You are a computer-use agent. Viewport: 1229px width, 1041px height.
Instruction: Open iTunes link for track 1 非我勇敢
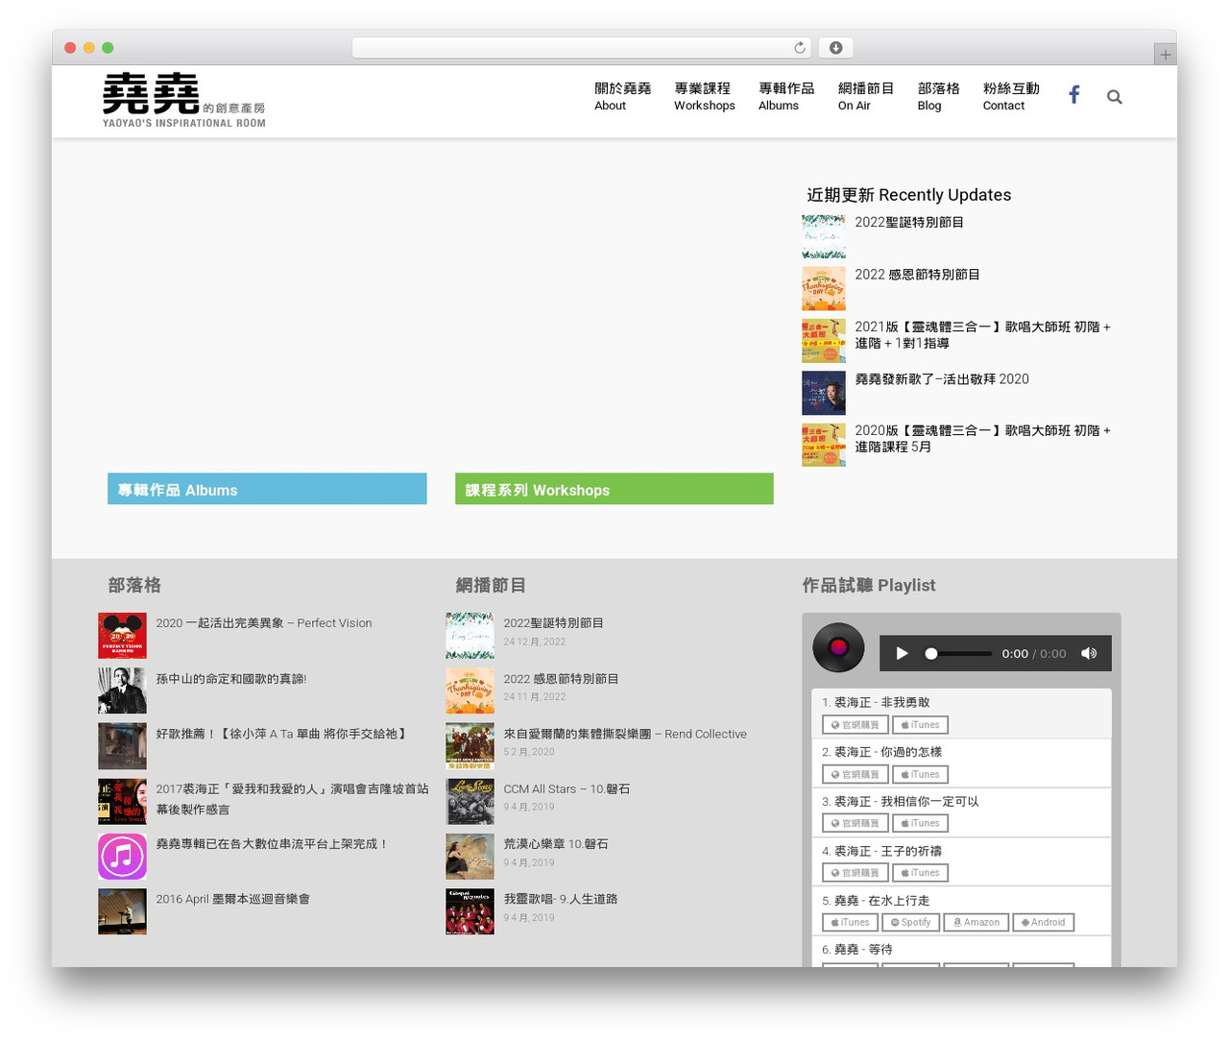tap(920, 725)
